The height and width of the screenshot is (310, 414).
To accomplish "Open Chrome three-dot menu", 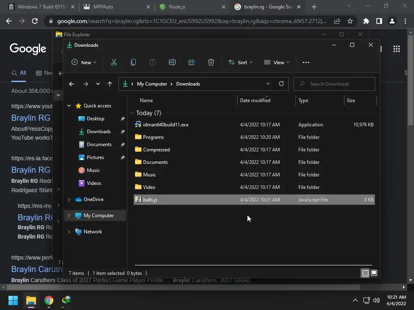I will (405, 21).
